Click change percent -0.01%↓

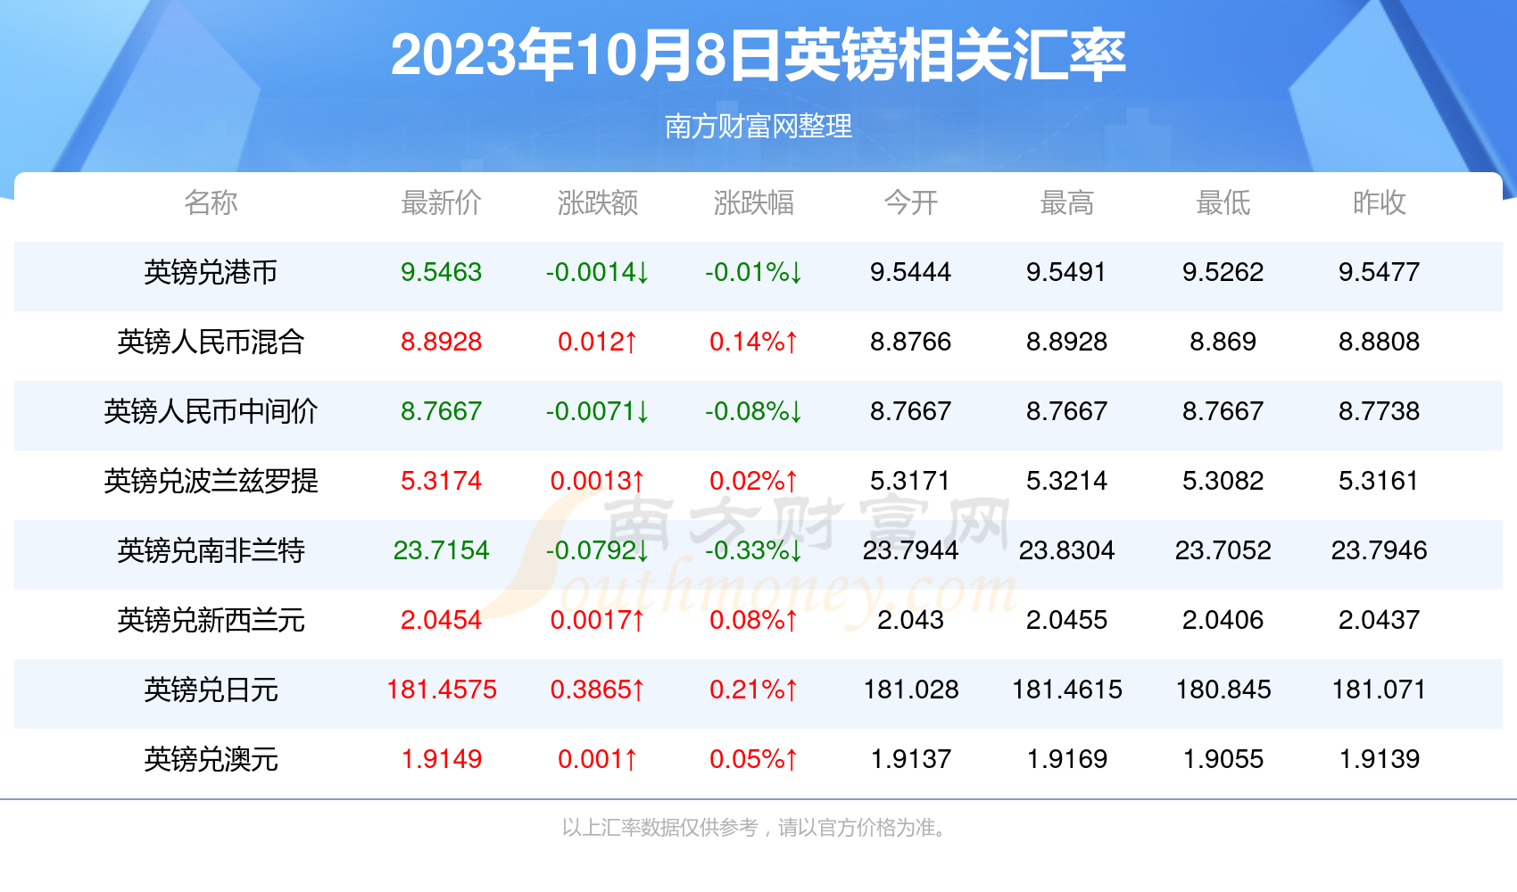click(754, 272)
